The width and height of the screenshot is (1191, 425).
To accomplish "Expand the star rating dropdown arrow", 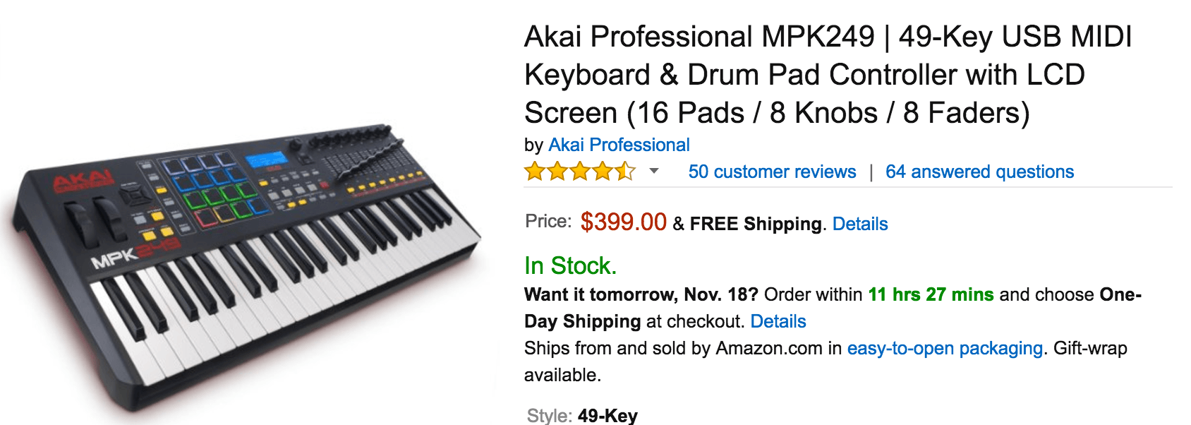I will (x=654, y=171).
